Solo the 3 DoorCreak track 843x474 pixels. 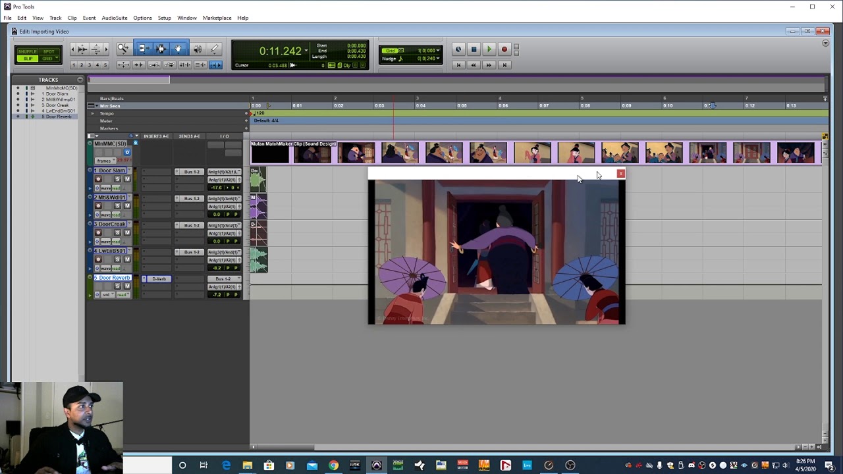(x=118, y=232)
